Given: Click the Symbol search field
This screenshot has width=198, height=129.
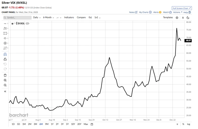Looking at the screenshot, I should 18,18.
